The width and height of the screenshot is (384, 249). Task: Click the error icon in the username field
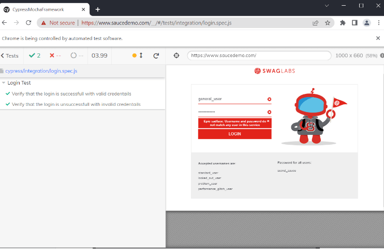269,99
